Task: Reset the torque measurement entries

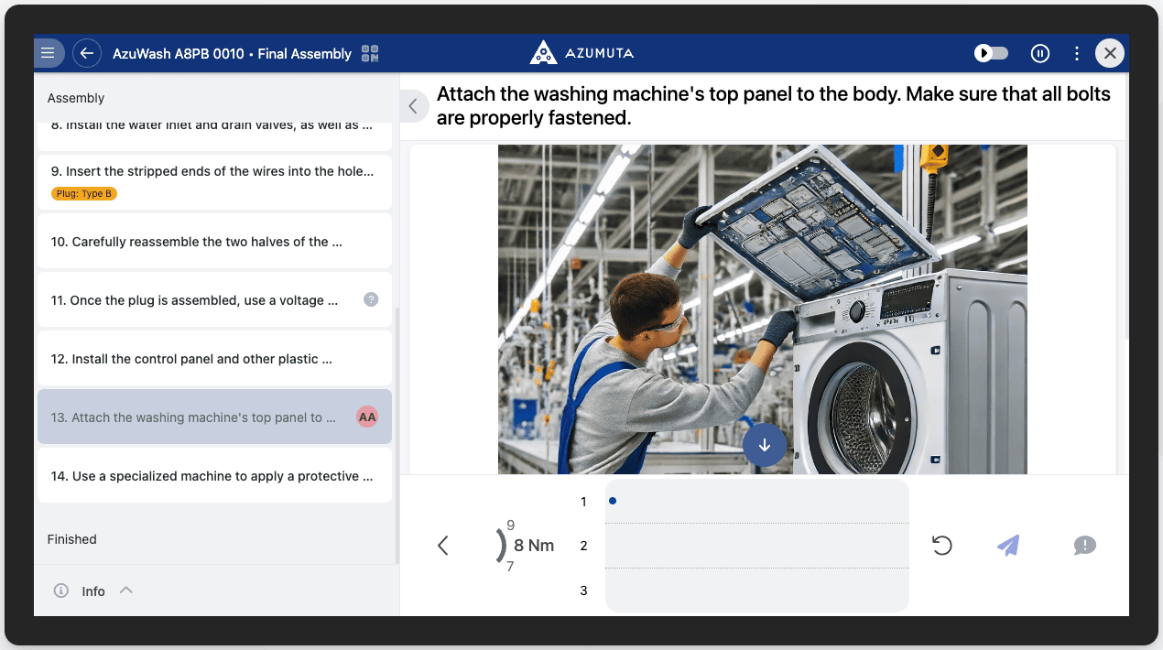Action: 941,546
